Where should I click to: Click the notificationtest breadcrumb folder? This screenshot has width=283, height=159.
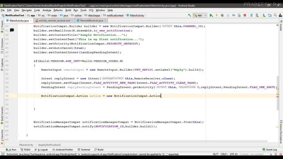tap(114, 15)
